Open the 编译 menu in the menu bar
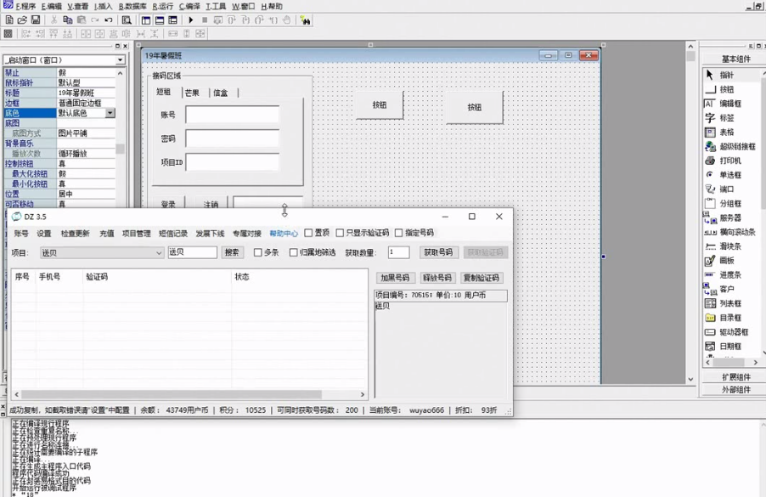Image resolution: width=766 pixels, height=497 pixels. click(x=189, y=6)
